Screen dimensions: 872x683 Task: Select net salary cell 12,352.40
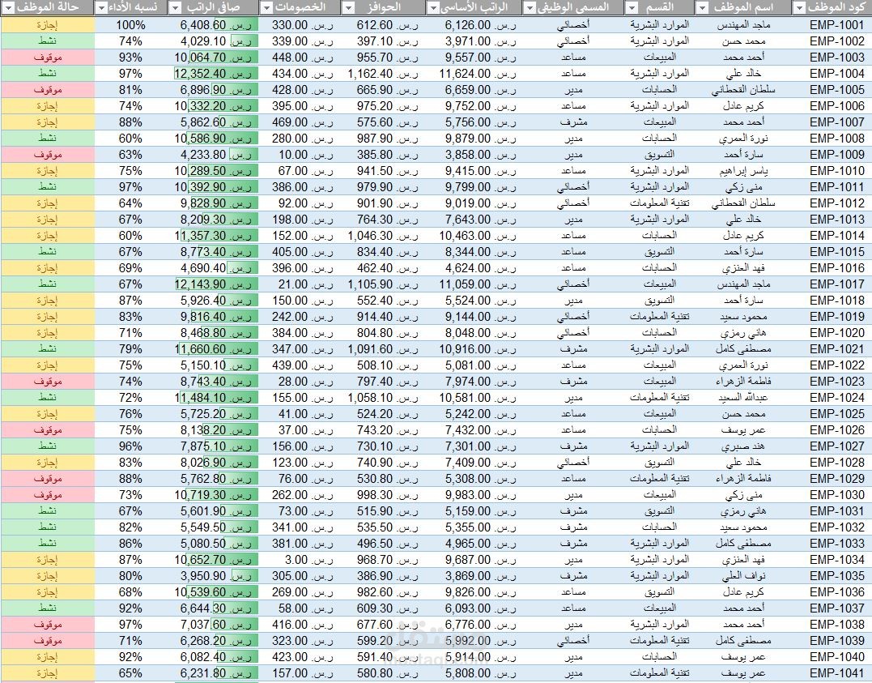(214, 74)
